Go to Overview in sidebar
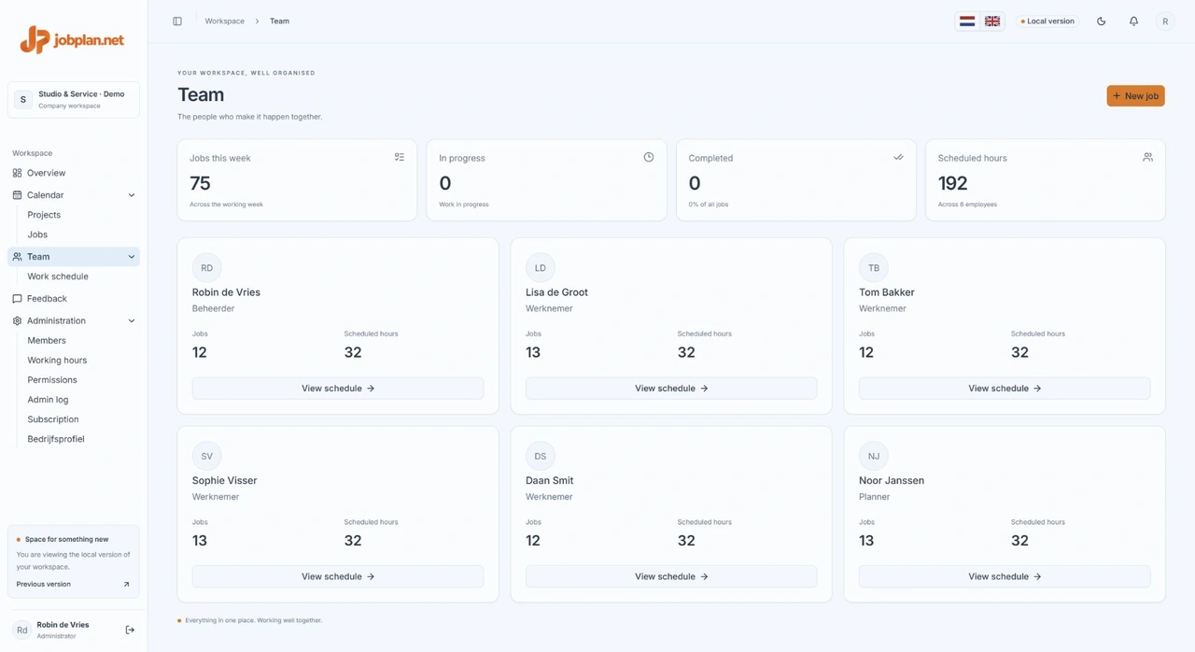Image resolution: width=1195 pixels, height=652 pixels. (74, 173)
